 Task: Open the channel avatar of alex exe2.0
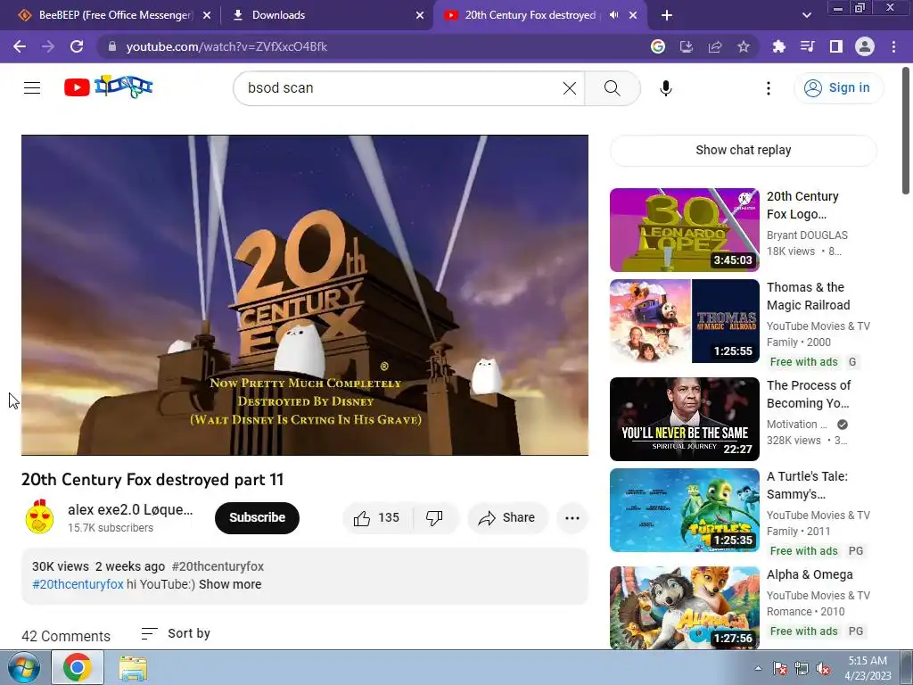tap(39, 516)
